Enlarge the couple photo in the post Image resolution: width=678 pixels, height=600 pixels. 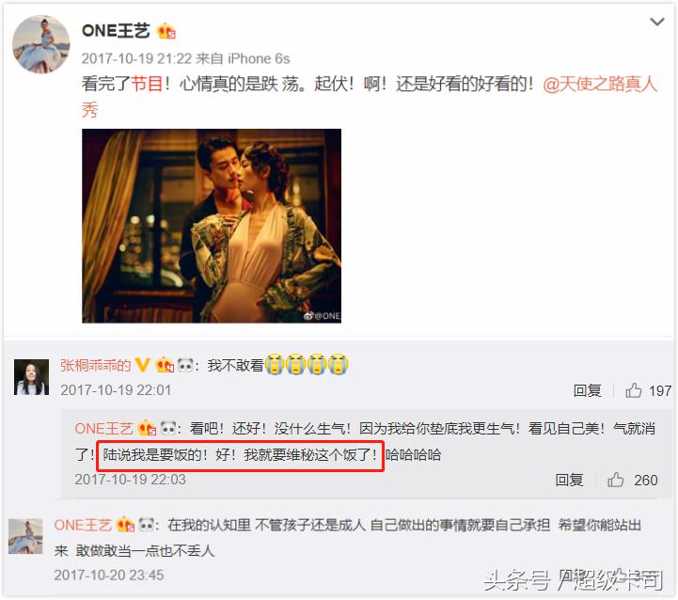click(212, 226)
